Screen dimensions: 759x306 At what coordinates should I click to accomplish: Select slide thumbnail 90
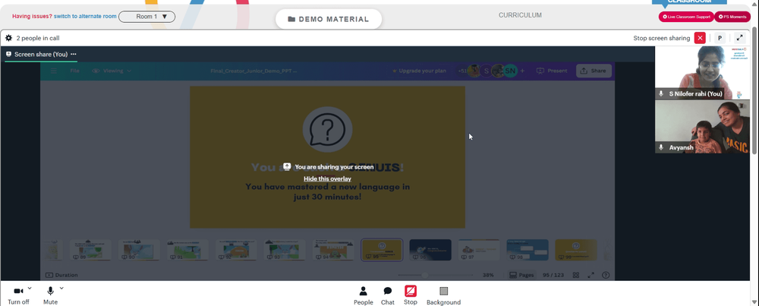[x=139, y=250]
